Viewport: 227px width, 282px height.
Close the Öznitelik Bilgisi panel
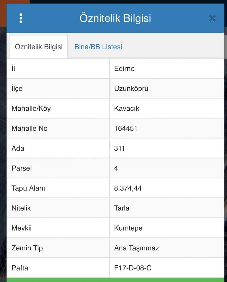pos(212,18)
